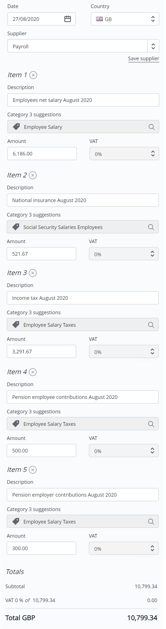Open the Country GB dropdown
The width and height of the screenshot is (166, 629).
point(125,19)
